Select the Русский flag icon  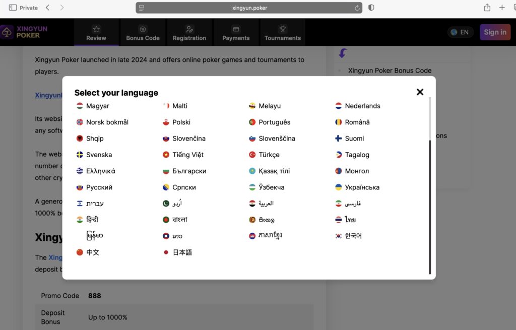coord(80,187)
